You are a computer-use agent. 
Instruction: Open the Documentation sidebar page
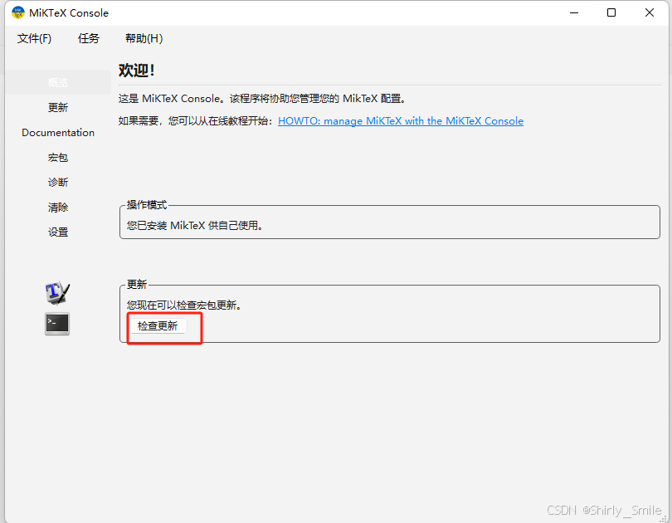click(58, 133)
